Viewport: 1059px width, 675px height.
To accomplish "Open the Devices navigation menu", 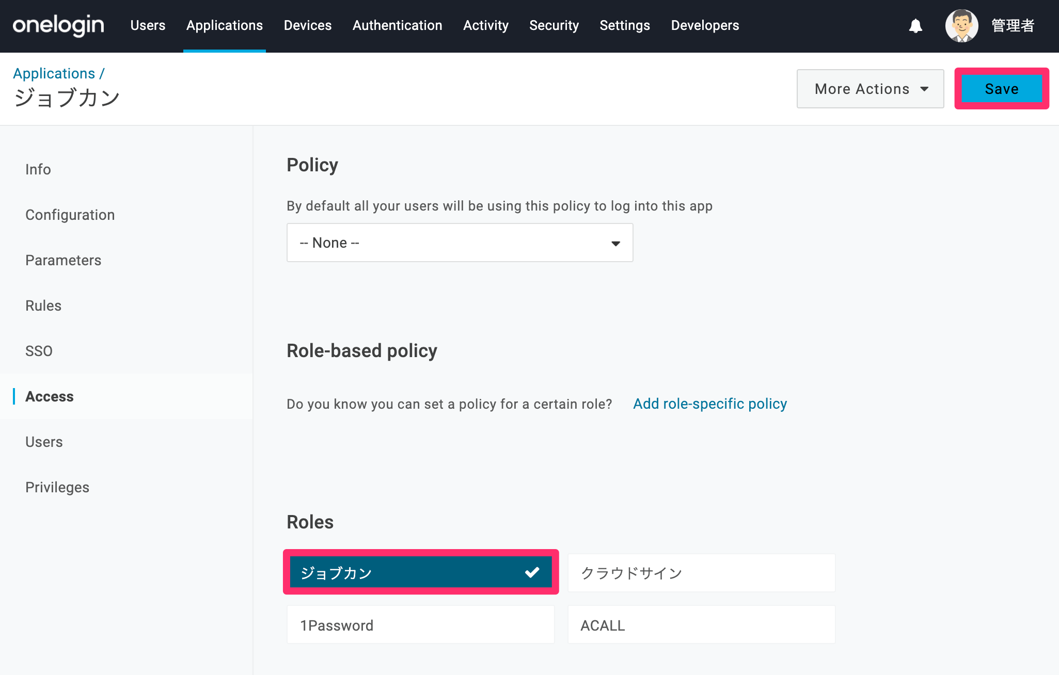I will coord(308,25).
